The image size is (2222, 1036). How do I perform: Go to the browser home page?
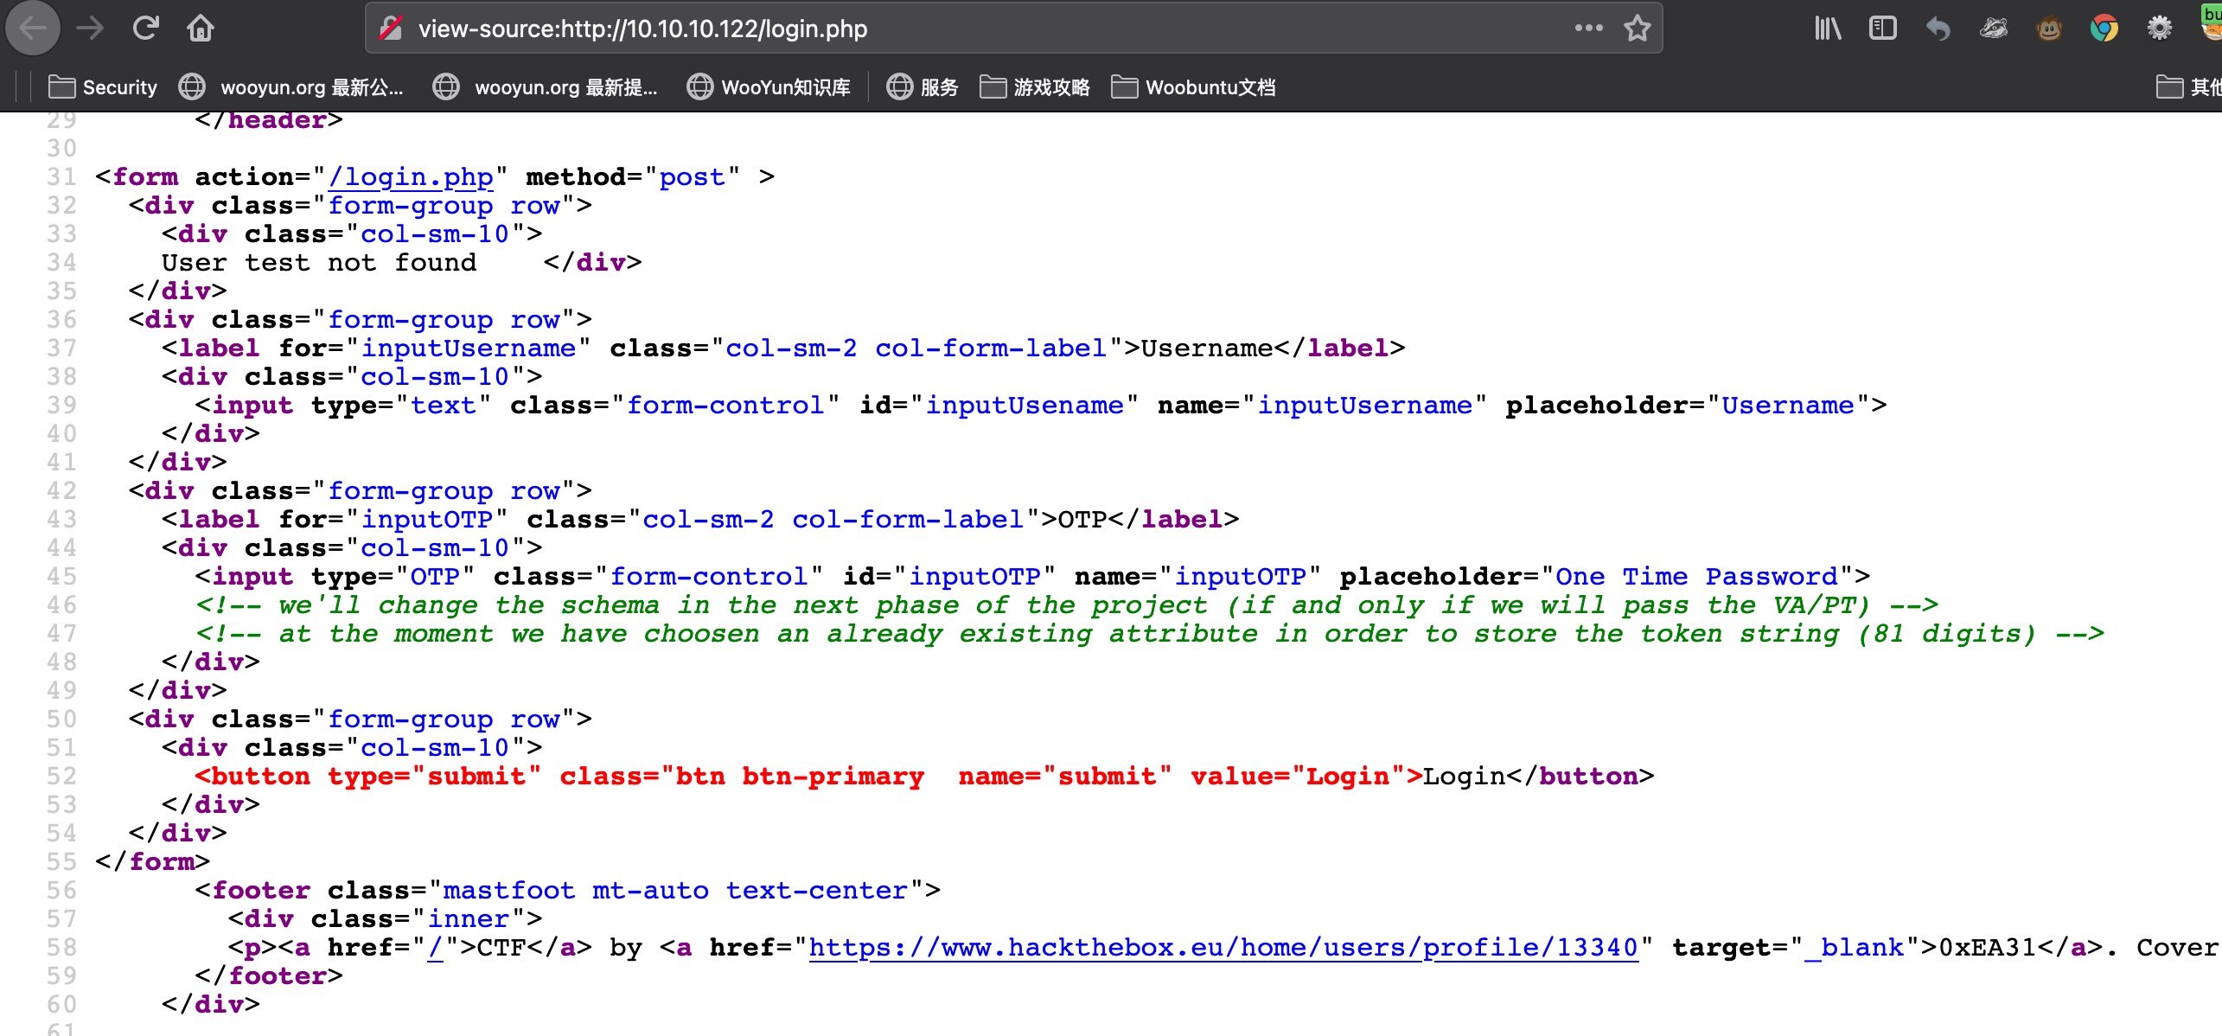pos(200,29)
